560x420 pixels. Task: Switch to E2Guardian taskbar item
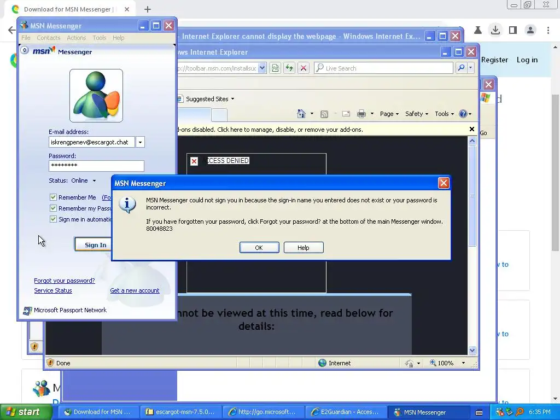pos(346,412)
